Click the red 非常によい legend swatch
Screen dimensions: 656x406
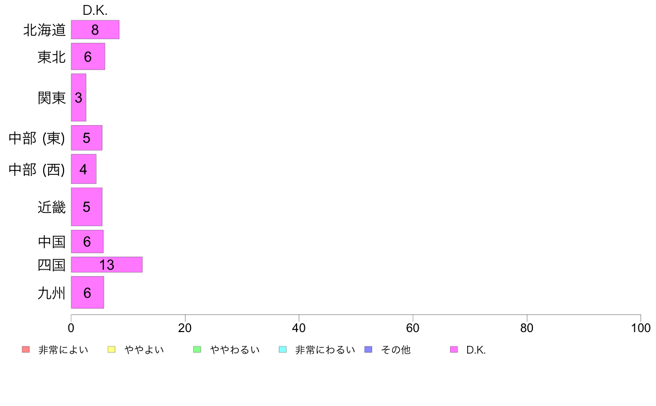(x=26, y=350)
